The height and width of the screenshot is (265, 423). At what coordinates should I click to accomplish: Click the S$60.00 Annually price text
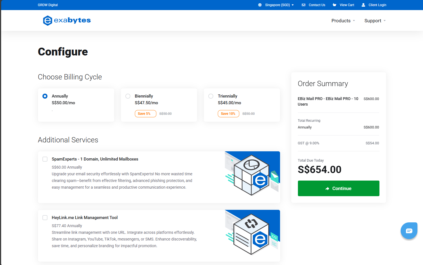[x=67, y=167]
